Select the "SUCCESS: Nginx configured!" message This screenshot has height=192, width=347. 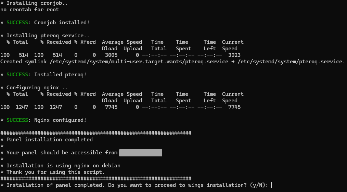click(x=46, y=120)
